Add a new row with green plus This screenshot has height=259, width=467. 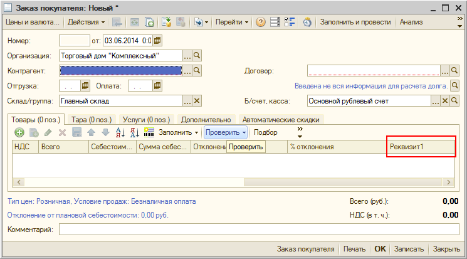(x=19, y=132)
